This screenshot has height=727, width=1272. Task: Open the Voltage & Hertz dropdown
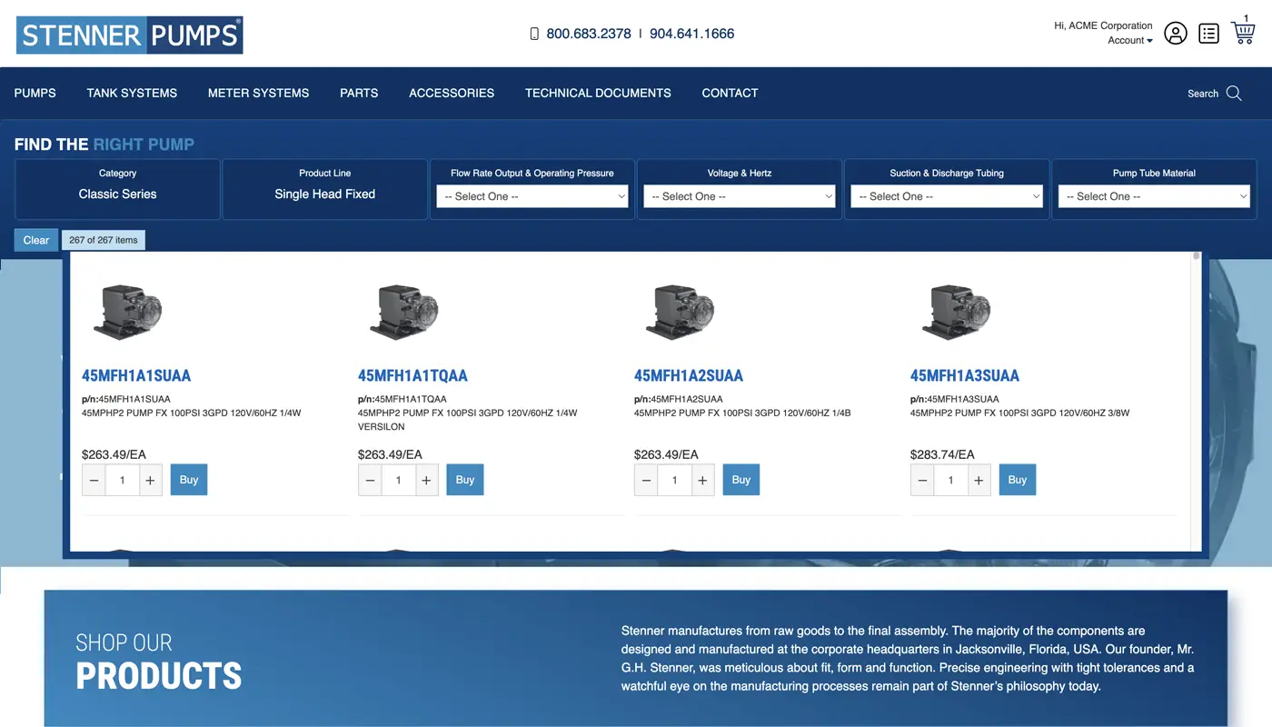coord(740,196)
